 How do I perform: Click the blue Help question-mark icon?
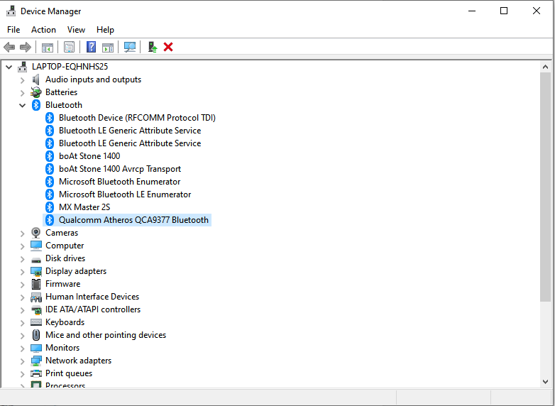tap(91, 47)
